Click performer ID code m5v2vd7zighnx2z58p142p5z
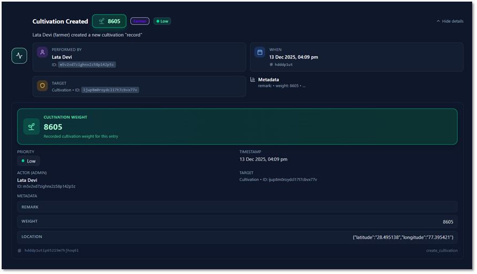Viewport: 477px width, 274px height. click(x=87, y=64)
